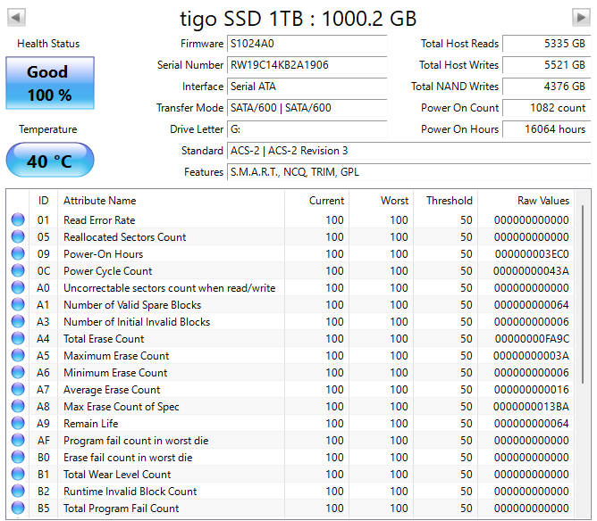
Task: Click the status icon next to Remain Life
Action: 18,424
